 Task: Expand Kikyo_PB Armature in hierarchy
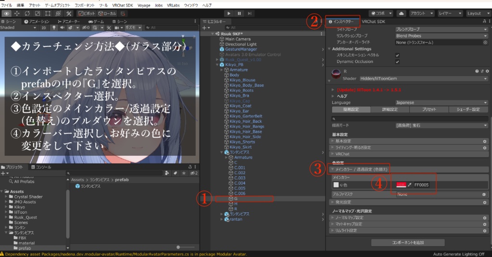pos(222,70)
